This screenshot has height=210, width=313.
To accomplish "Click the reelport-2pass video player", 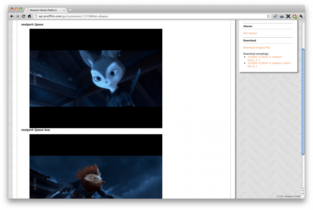I will tap(96, 78).
